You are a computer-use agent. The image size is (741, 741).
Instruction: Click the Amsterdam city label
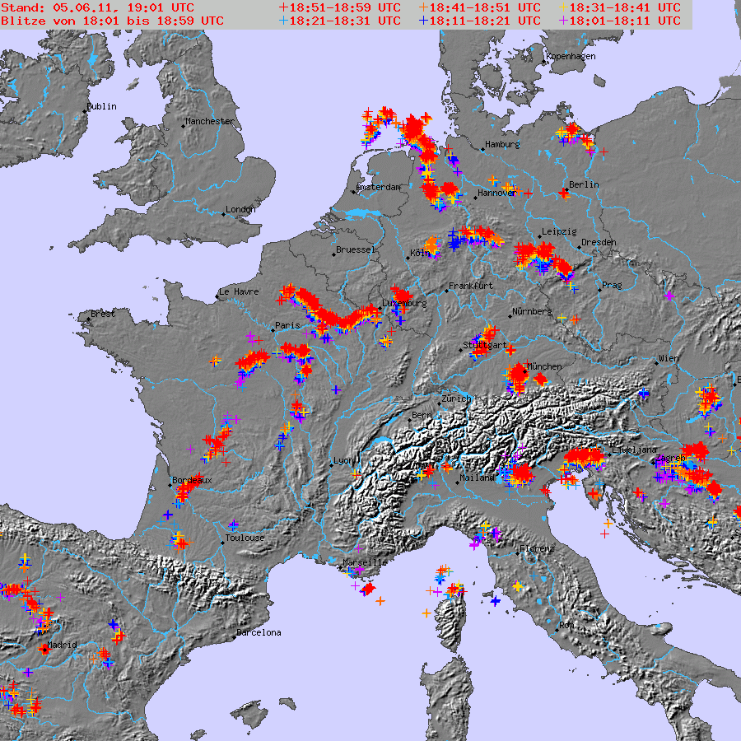(379, 188)
